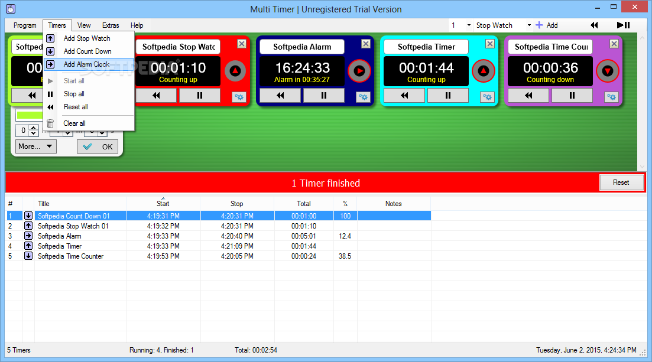Click the green color bar swatch
This screenshot has width=652, height=362.
[30, 115]
